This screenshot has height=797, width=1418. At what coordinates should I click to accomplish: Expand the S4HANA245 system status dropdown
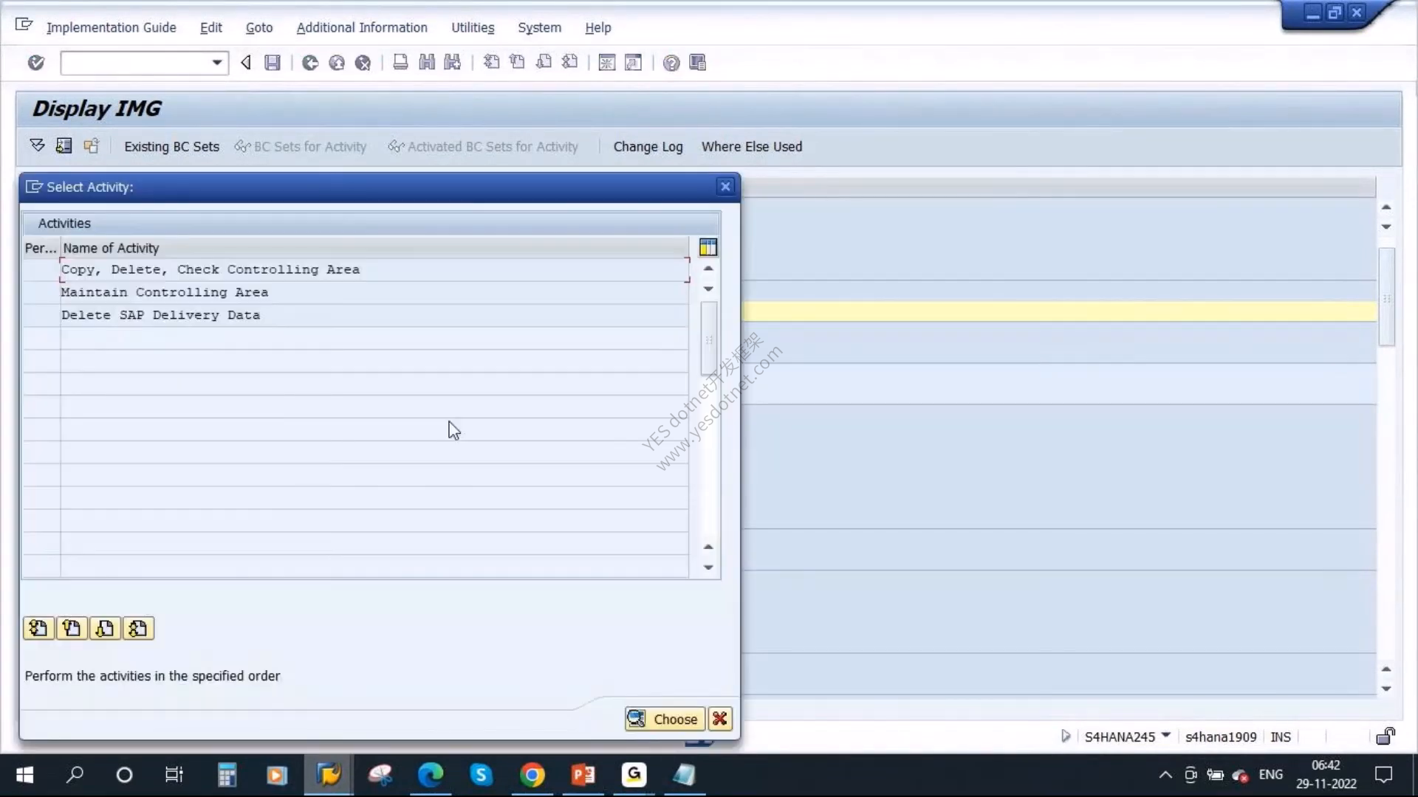pyautogui.click(x=1166, y=736)
